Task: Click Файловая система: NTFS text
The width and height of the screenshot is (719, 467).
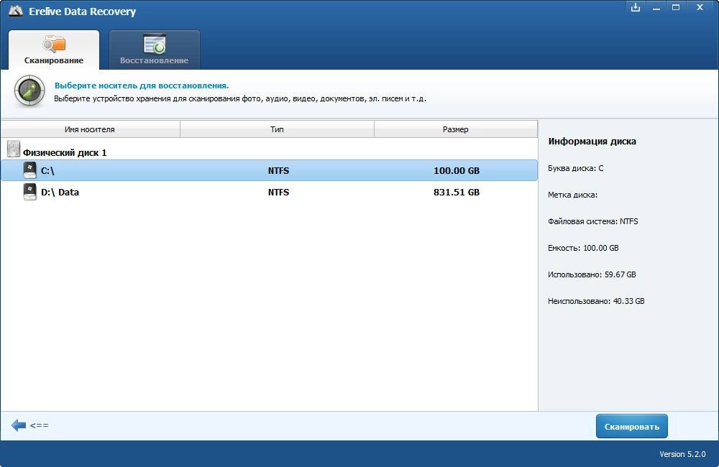Action: pos(593,221)
